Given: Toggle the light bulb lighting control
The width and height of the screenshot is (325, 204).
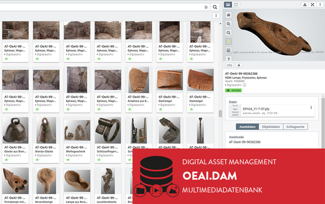Looking at the screenshot, I should [228, 41].
